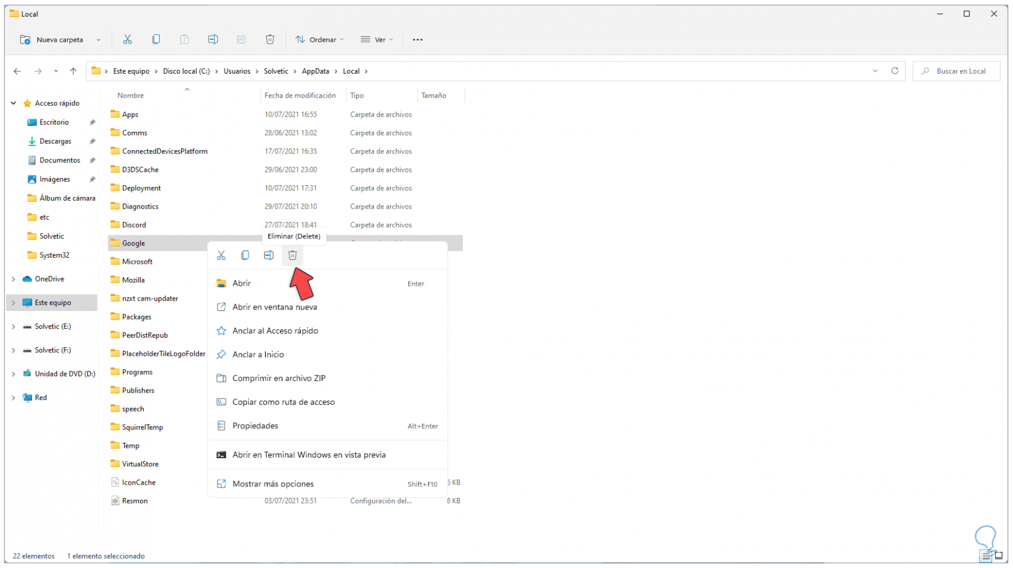
Task: Switch to the details view layout icon
Action: point(986,556)
